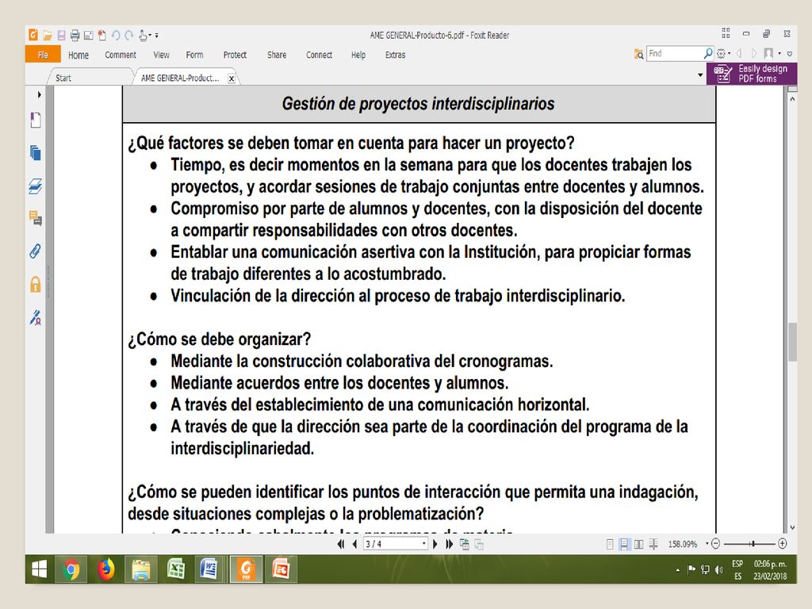This screenshot has height=609, width=812.
Task: Open the customize quick access toolbar arrow
Action: [156, 36]
